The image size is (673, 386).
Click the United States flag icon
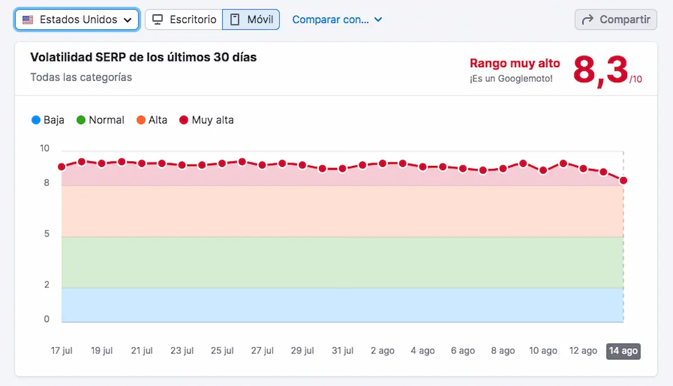tap(27, 20)
